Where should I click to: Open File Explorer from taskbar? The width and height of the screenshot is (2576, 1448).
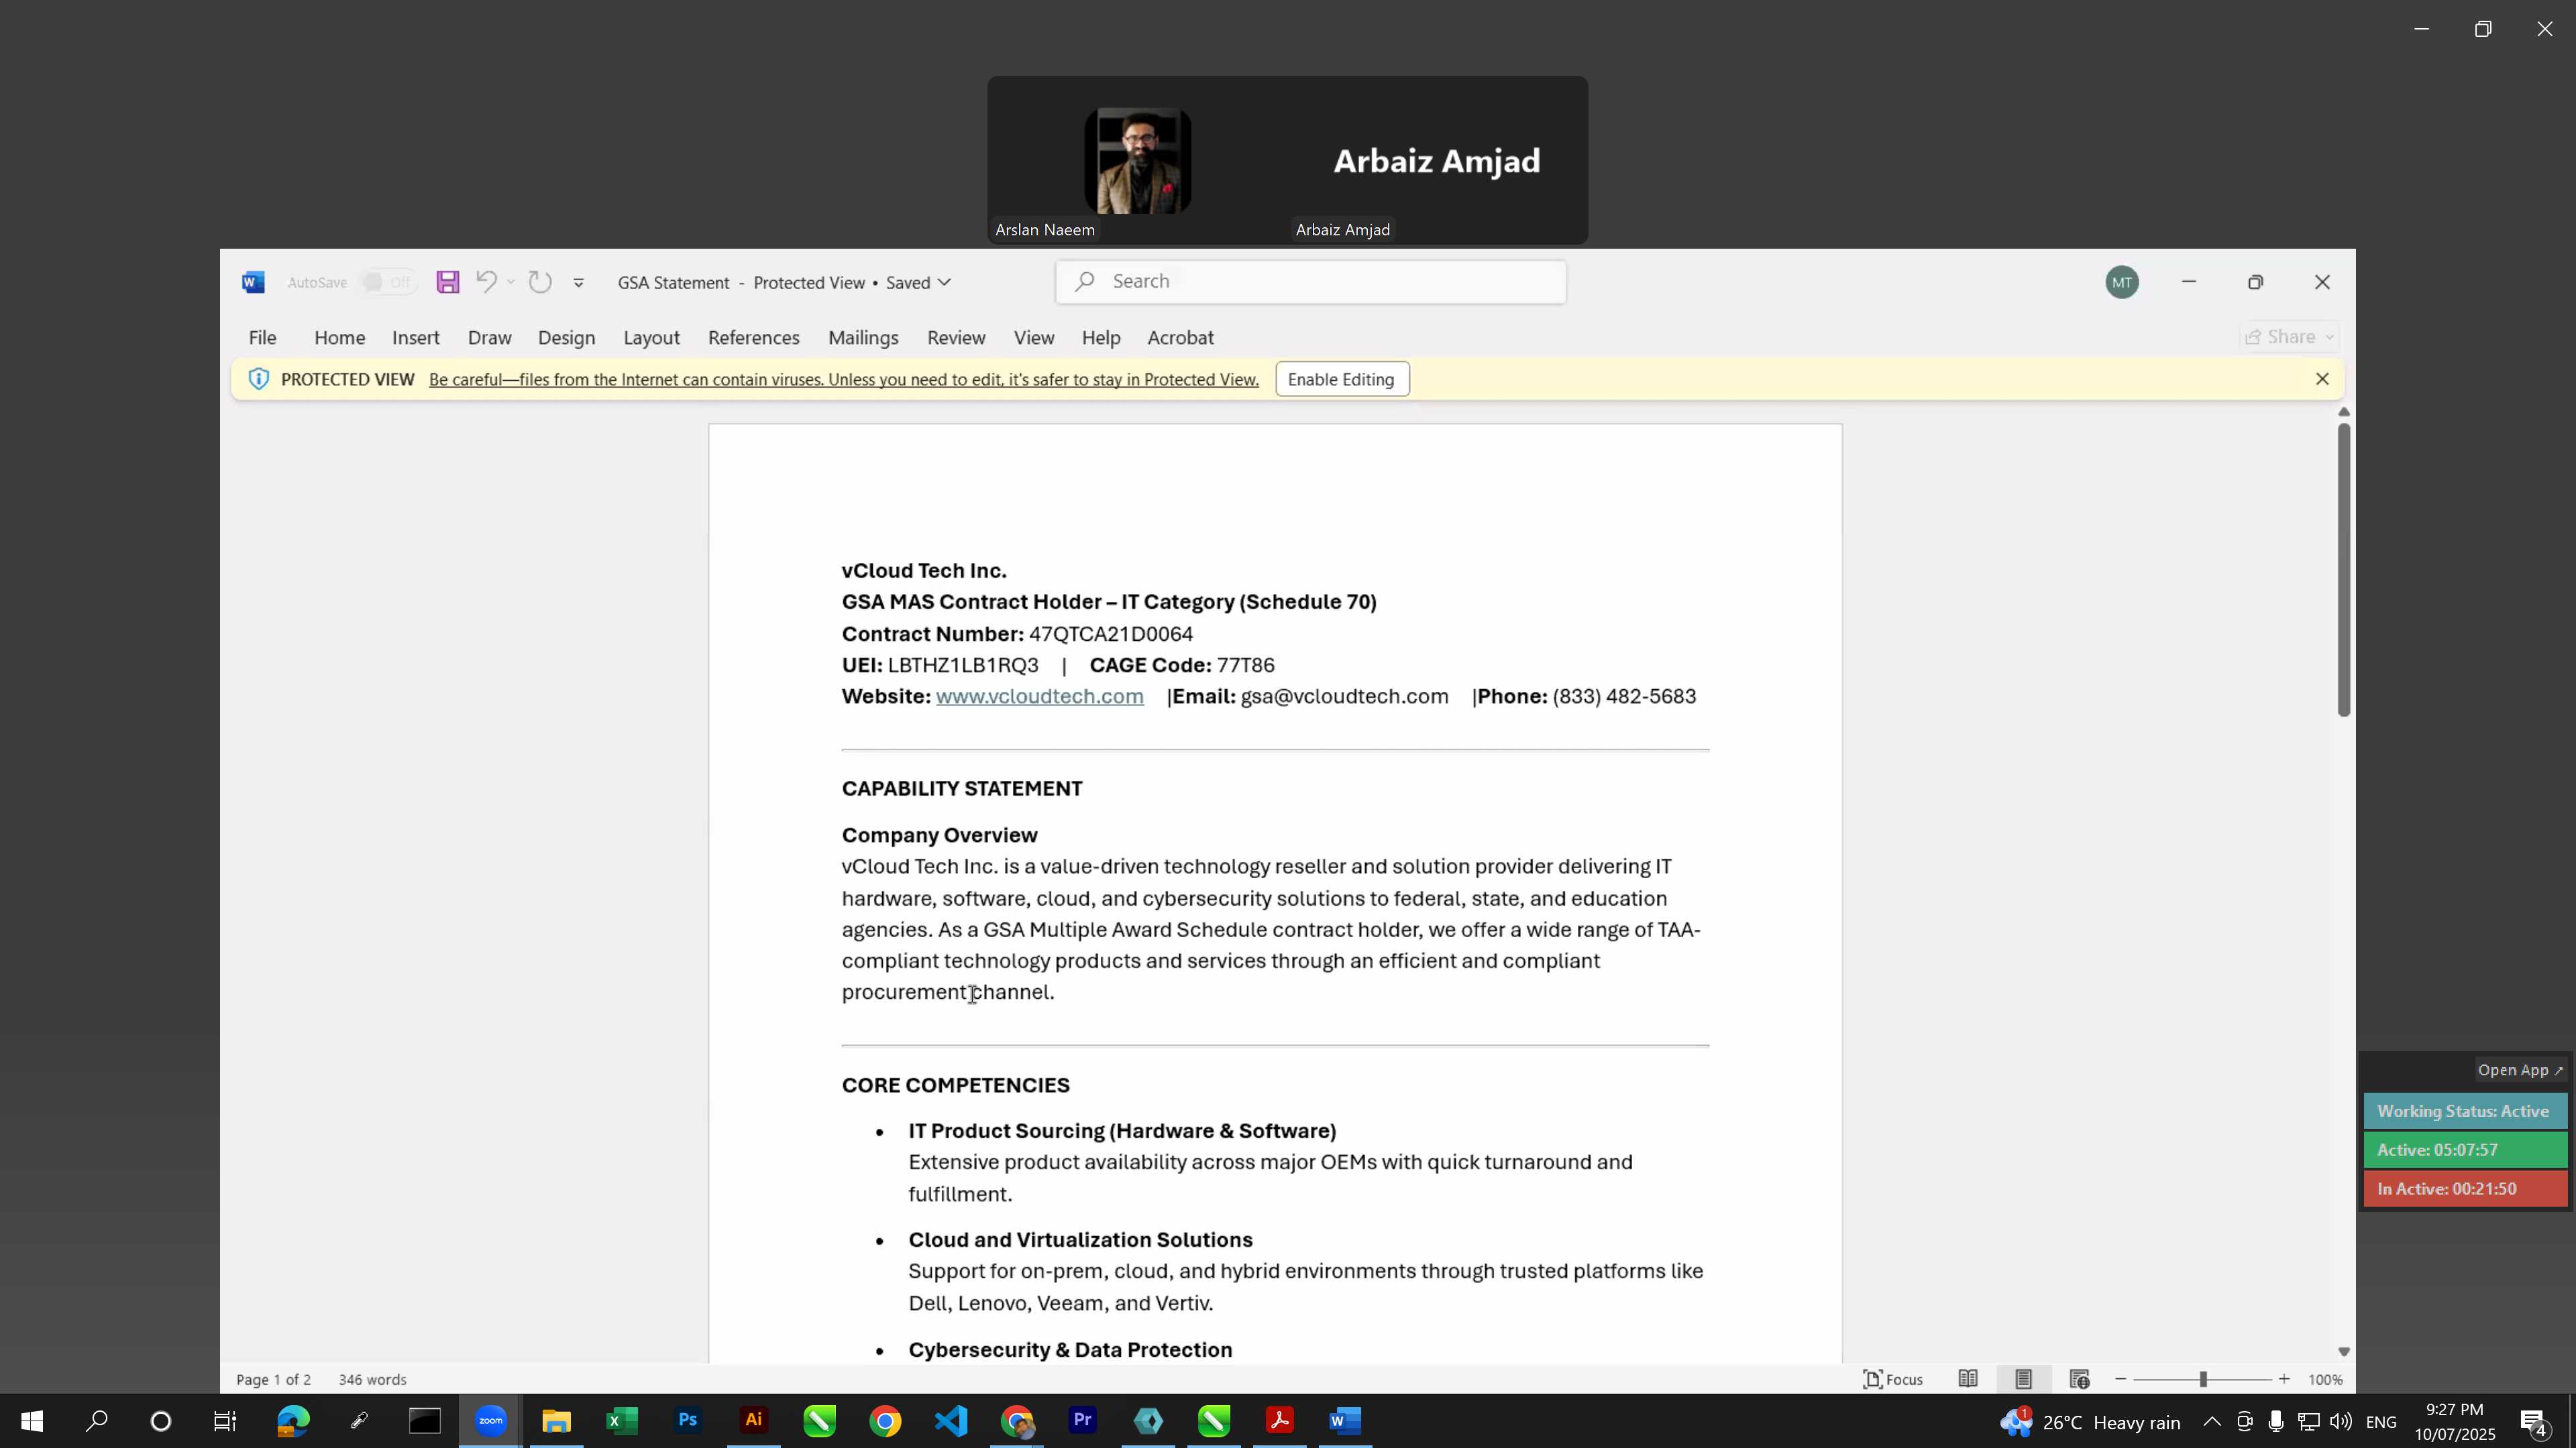tap(556, 1421)
